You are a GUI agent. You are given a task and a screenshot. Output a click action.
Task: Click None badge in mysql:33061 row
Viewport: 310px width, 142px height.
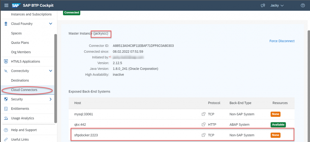point(275,114)
